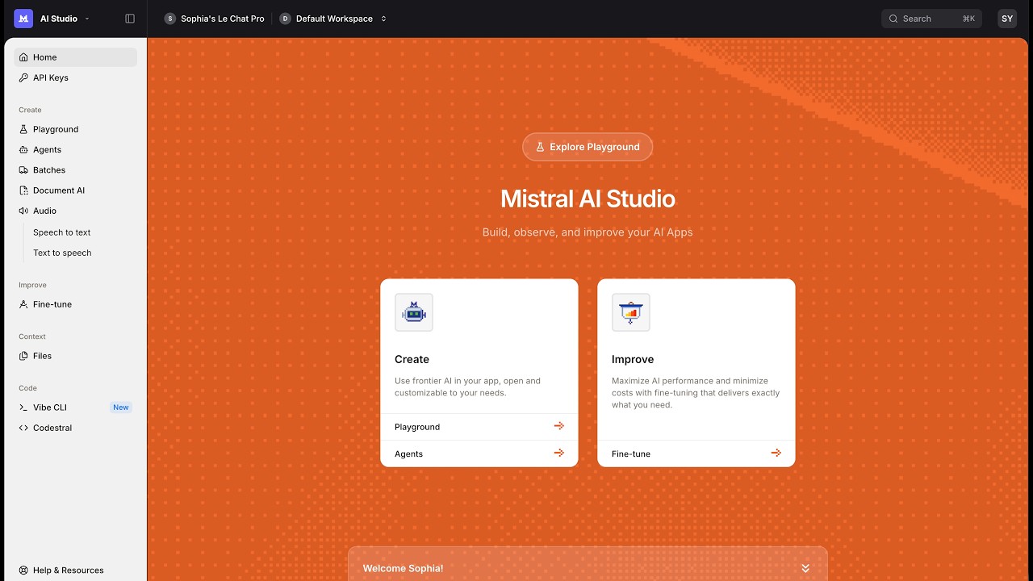The height and width of the screenshot is (581, 1033).
Task: Go to API Keys in sidebar
Action: point(76,77)
